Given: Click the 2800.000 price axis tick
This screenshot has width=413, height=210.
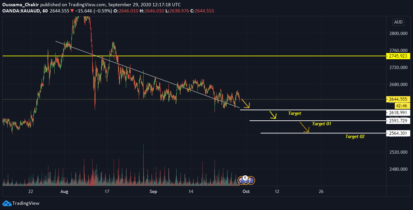Looking at the screenshot, I should [398, 33].
